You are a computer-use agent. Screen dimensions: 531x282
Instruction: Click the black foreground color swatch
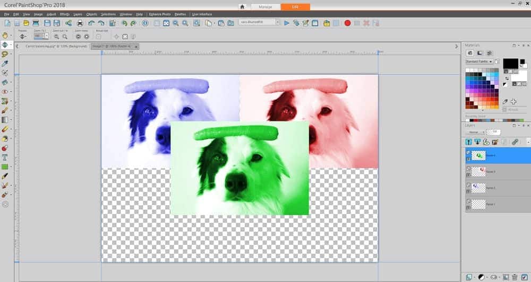(x=510, y=63)
